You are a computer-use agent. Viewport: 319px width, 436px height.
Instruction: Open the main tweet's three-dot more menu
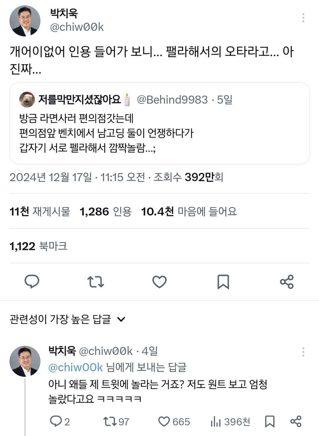tap(303, 18)
